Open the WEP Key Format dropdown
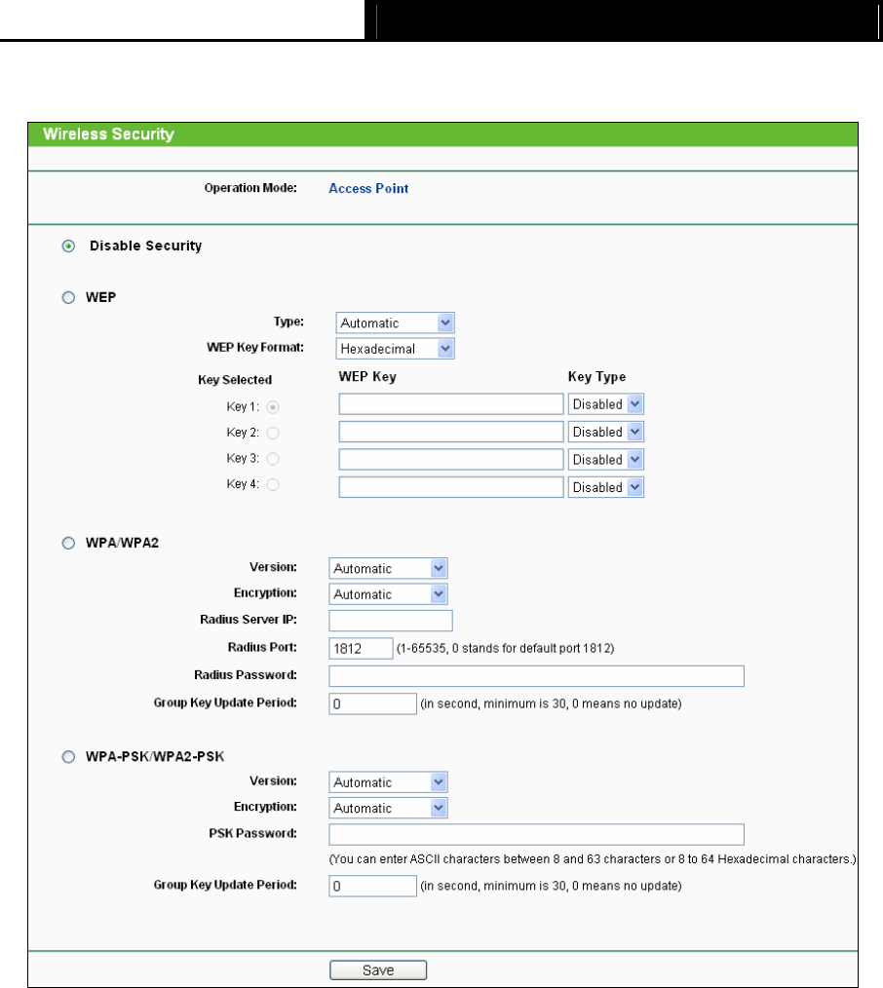Screen dimensions: 883x988 (x=395, y=349)
